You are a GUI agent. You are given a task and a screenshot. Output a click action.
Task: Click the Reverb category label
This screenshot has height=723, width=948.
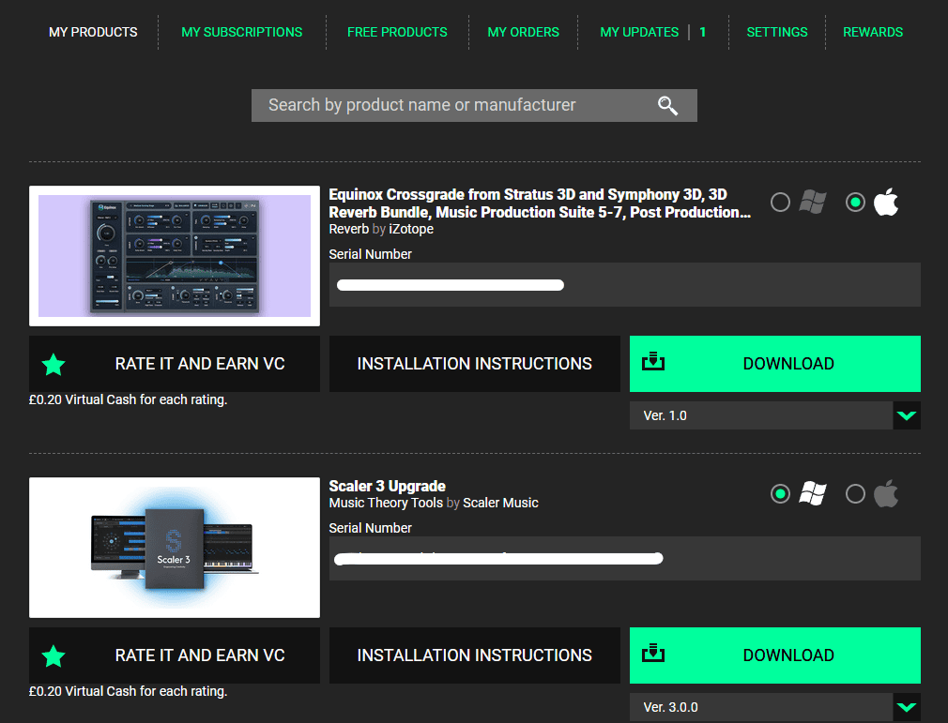tap(349, 230)
